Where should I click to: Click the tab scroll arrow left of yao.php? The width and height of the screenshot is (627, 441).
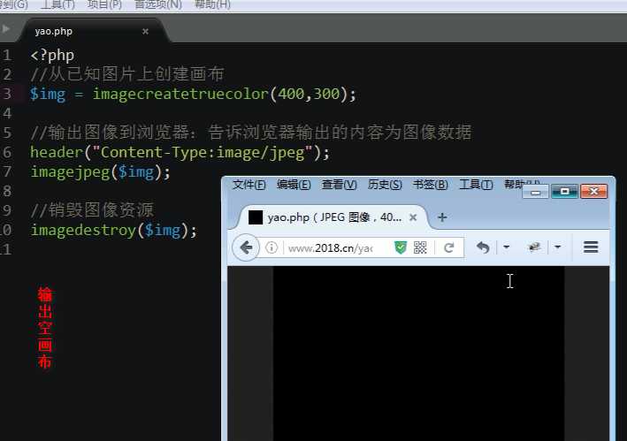click(5, 29)
